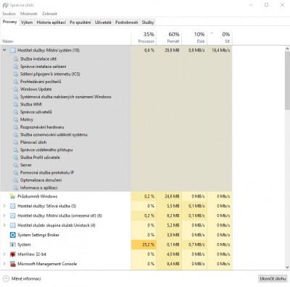This screenshot has width=290, height=287.
Task: Click the Windows Update service icon
Action: pos(16,90)
